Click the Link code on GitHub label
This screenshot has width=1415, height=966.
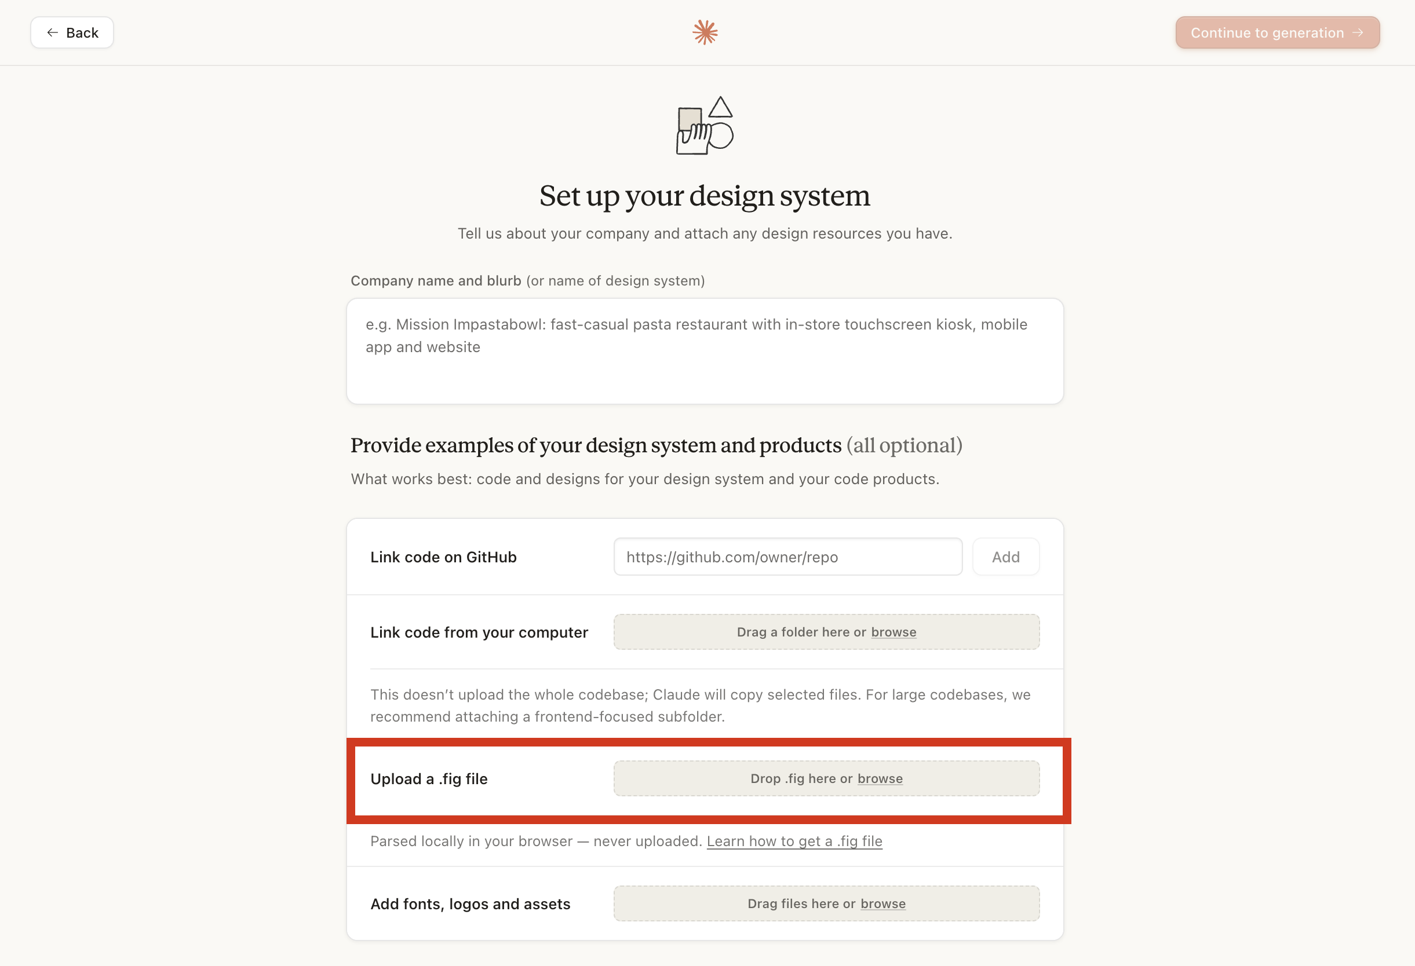[443, 558]
